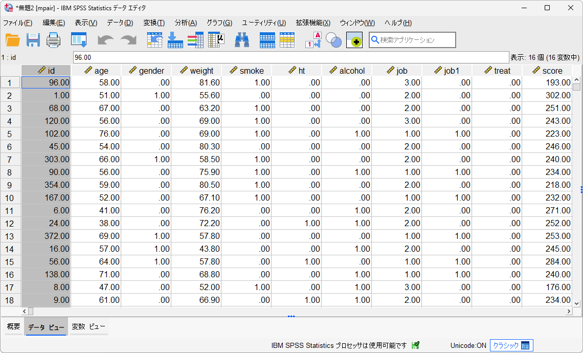Open the 拡張機能(X) menu
Image resolution: width=583 pixels, height=353 pixels.
click(313, 23)
